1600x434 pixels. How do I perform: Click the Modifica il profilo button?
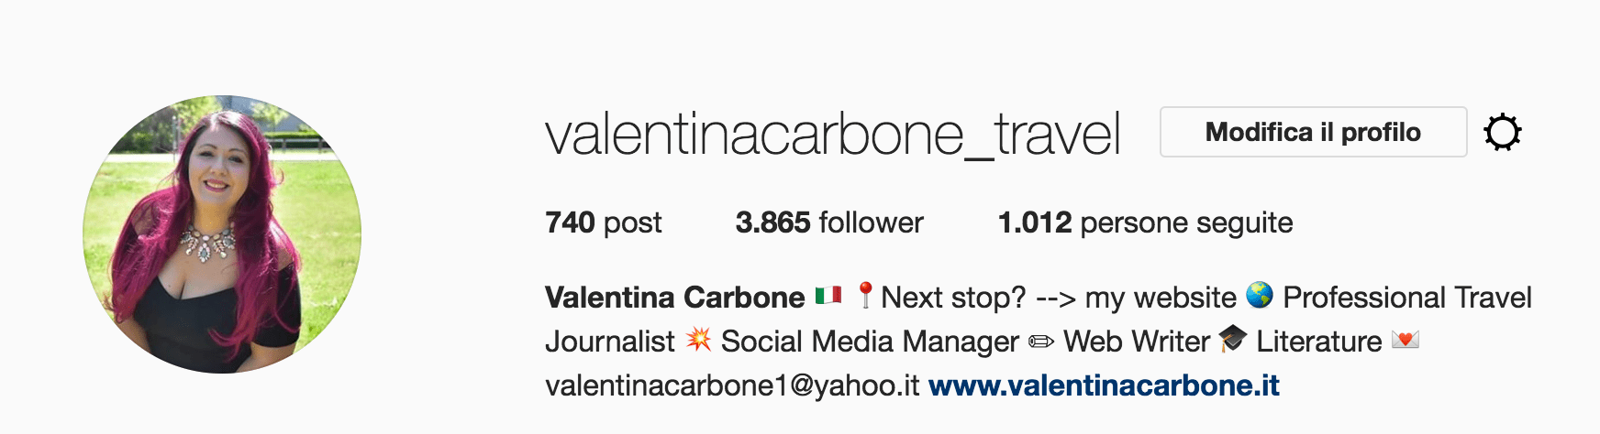[x=1313, y=132]
